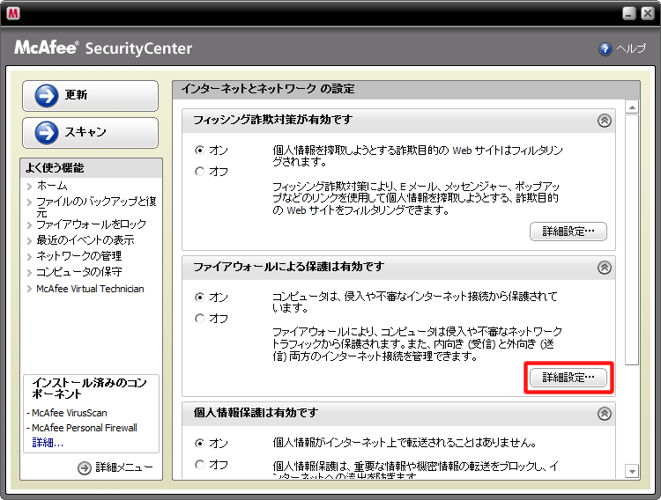Select オン radio for 個人情報保護
The height and width of the screenshot is (500, 661).
(x=199, y=443)
